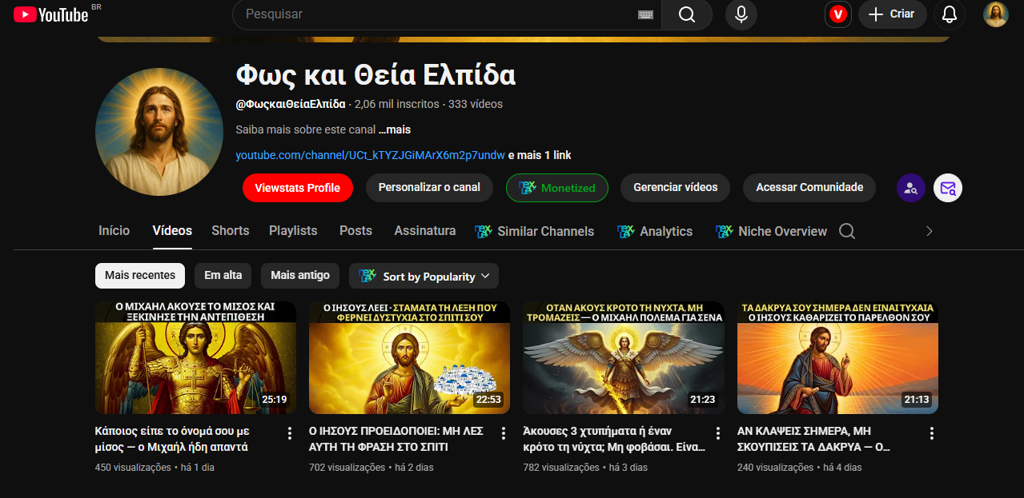Click the 333 vídeos count
The width and height of the screenshot is (1024, 498).
[476, 104]
